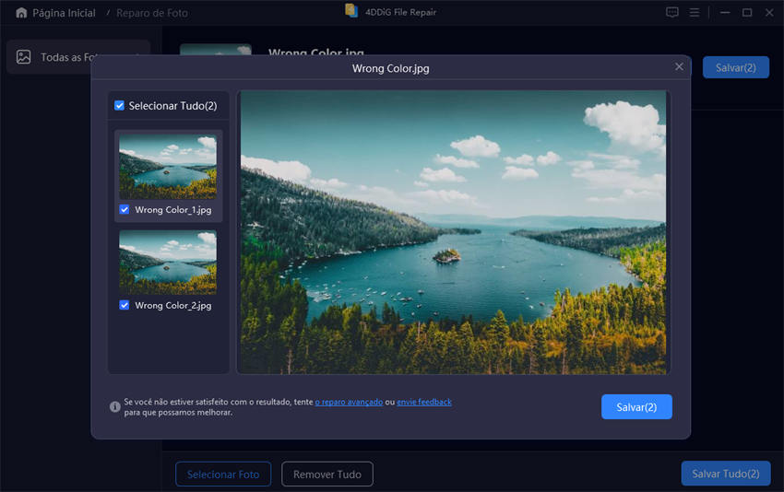Maximize the 4DDiG File Repair window
The height and width of the screenshot is (492, 784).
click(x=747, y=13)
